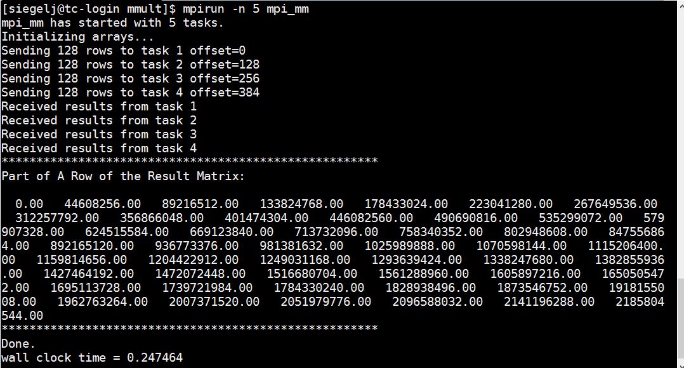Click the mpirun -n 5 mpi_mm command
Viewport: 684px width, 368px height.
(x=246, y=9)
